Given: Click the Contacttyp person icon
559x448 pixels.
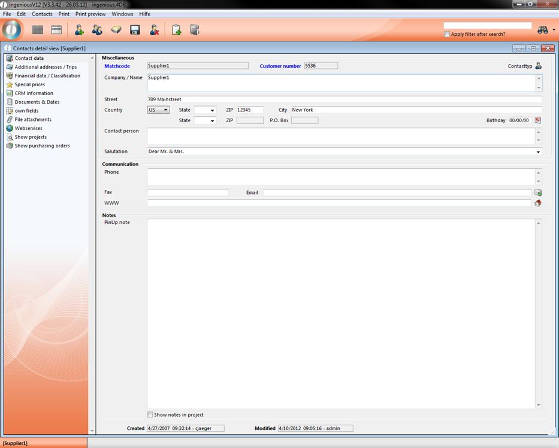Looking at the screenshot, I should pyautogui.click(x=538, y=66).
